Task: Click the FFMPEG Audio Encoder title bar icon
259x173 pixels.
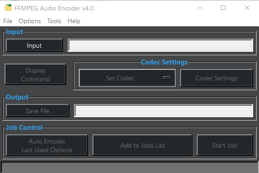Action: [8, 8]
